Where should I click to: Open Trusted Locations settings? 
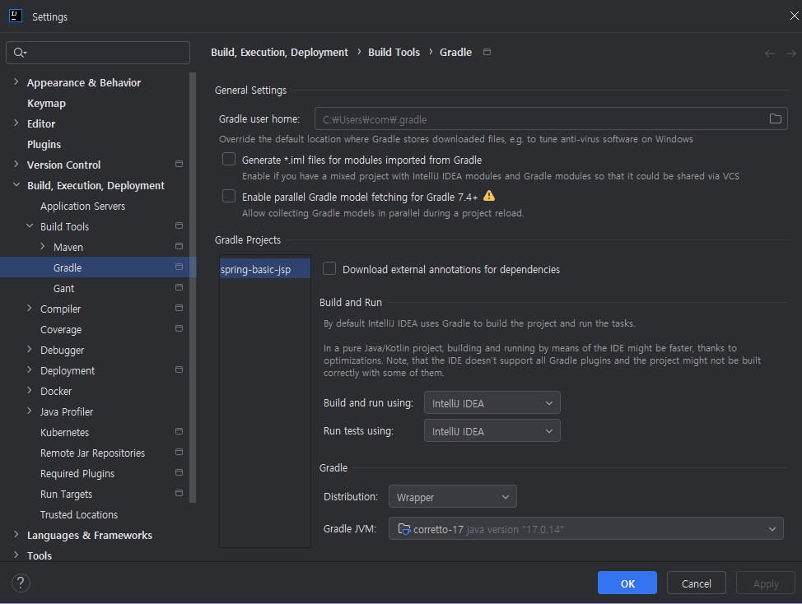[x=79, y=514]
